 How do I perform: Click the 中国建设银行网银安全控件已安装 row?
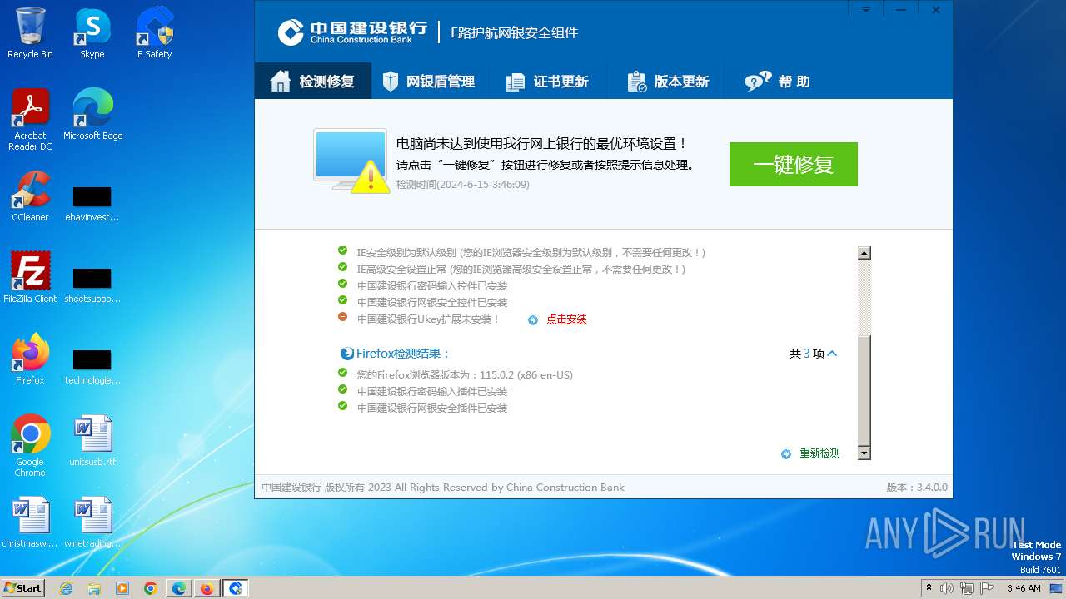[432, 303]
